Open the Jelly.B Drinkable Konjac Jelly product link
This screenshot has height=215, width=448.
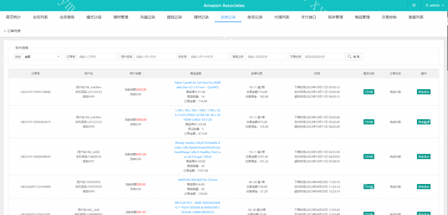[x=198, y=149]
